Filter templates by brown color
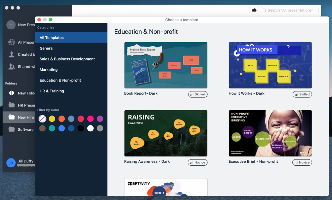Image resolution: width=332 pixels, height=200 pixels. point(42,128)
